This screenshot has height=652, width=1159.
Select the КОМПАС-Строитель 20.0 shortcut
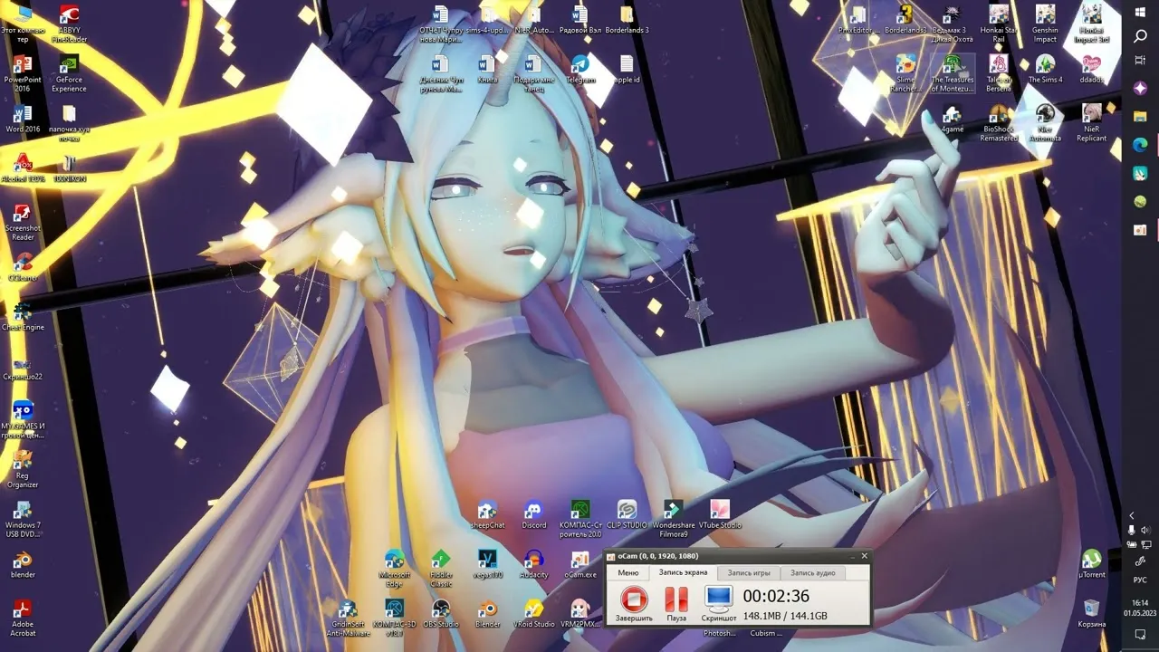[580, 520]
